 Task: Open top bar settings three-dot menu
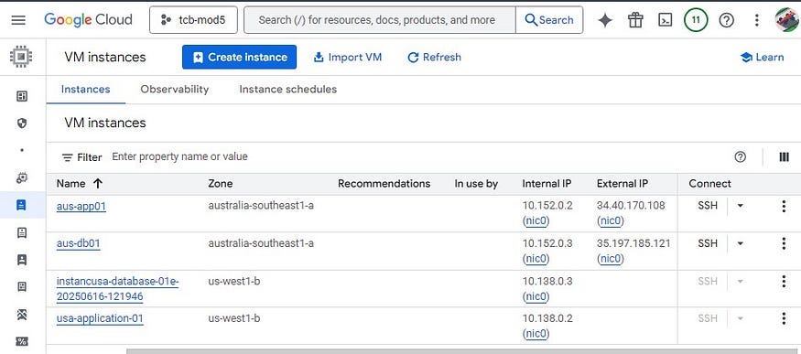tap(756, 20)
